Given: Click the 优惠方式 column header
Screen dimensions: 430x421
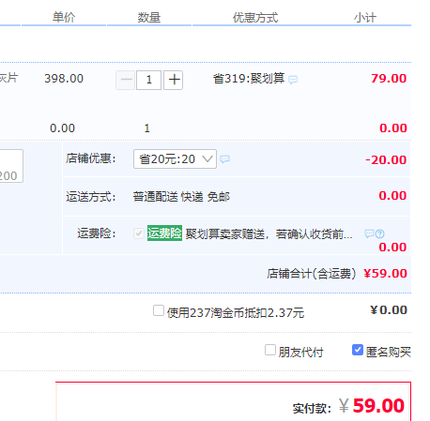Looking at the screenshot, I should (255, 18).
